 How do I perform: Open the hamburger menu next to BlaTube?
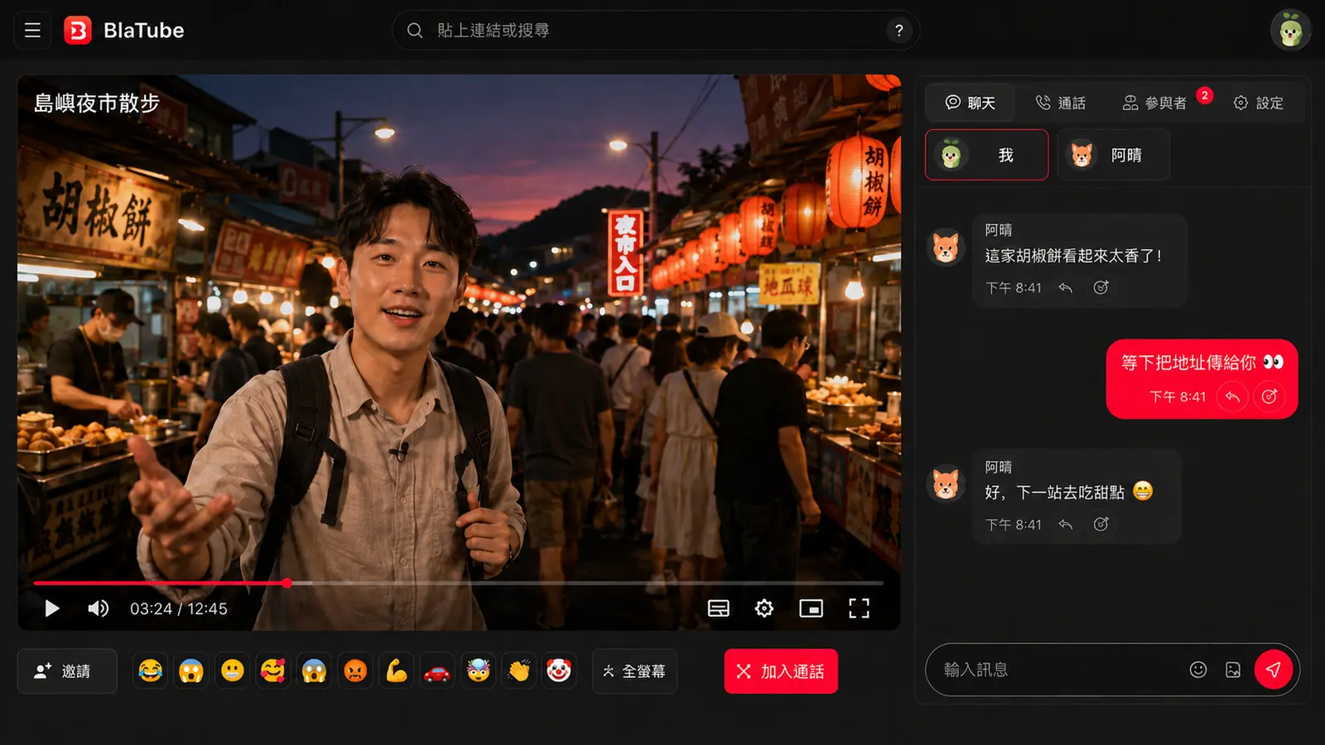[x=32, y=31]
